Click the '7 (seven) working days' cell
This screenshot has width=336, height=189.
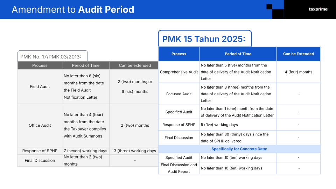pyautogui.click(x=86, y=151)
